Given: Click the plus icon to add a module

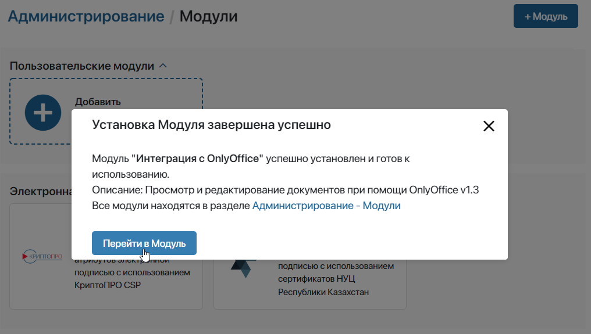Looking at the screenshot, I should point(43,113).
